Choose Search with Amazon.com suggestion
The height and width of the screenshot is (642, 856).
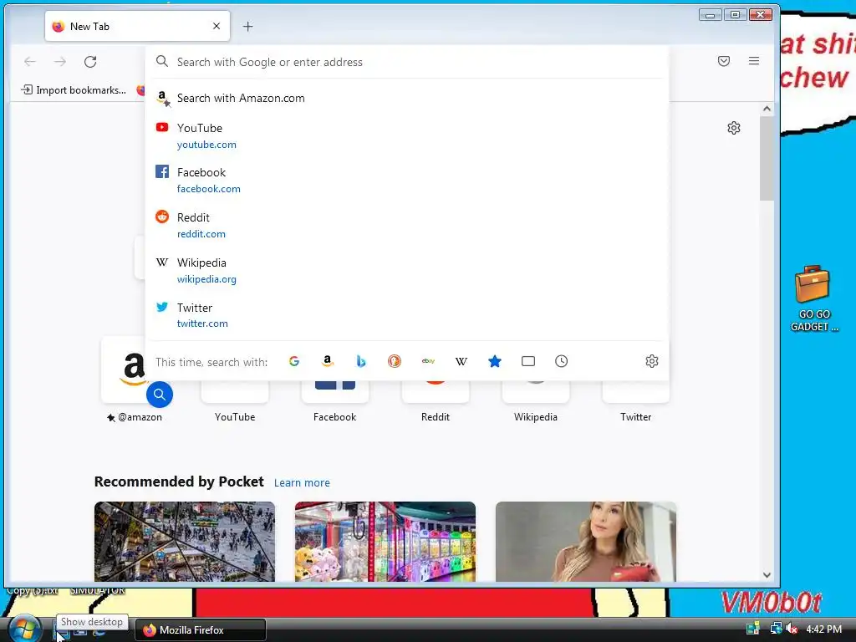407,99
